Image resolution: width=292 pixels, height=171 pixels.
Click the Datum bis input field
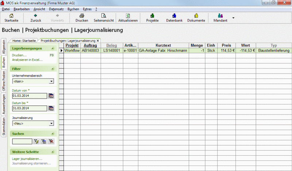[30, 108]
